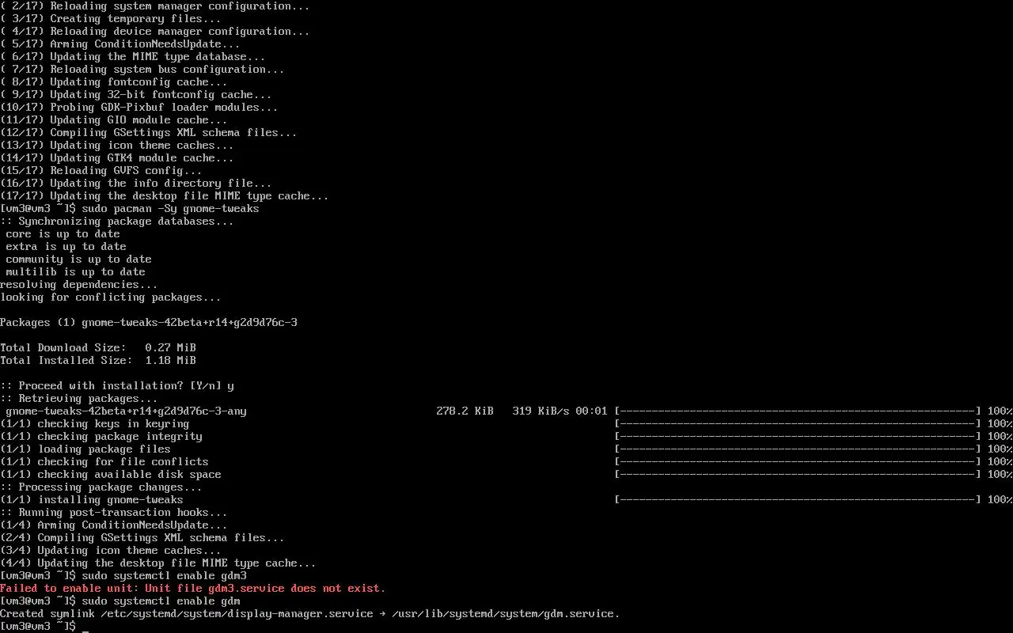The width and height of the screenshot is (1013, 633).
Task: Click "(13/17) Updating icon theme caches..." line
Action: point(117,145)
